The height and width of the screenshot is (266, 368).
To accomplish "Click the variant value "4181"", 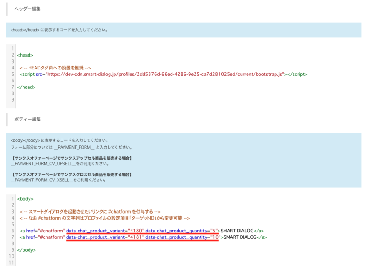I will [x=136, y=237].
